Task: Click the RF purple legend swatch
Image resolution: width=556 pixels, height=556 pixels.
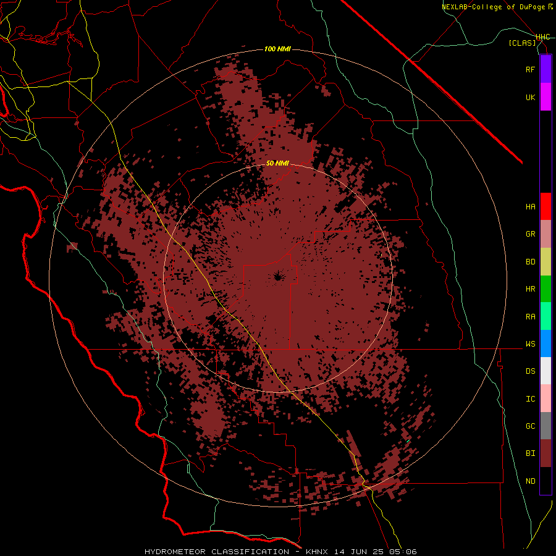Action: [545, 69]
